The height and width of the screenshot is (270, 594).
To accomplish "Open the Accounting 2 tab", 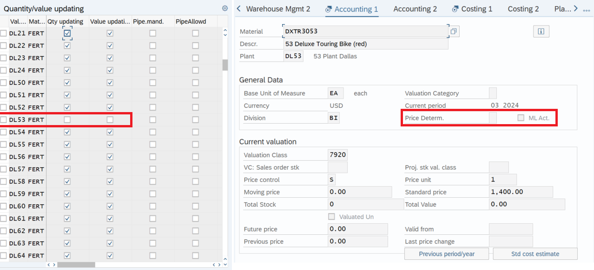I will tap(415, 9).
